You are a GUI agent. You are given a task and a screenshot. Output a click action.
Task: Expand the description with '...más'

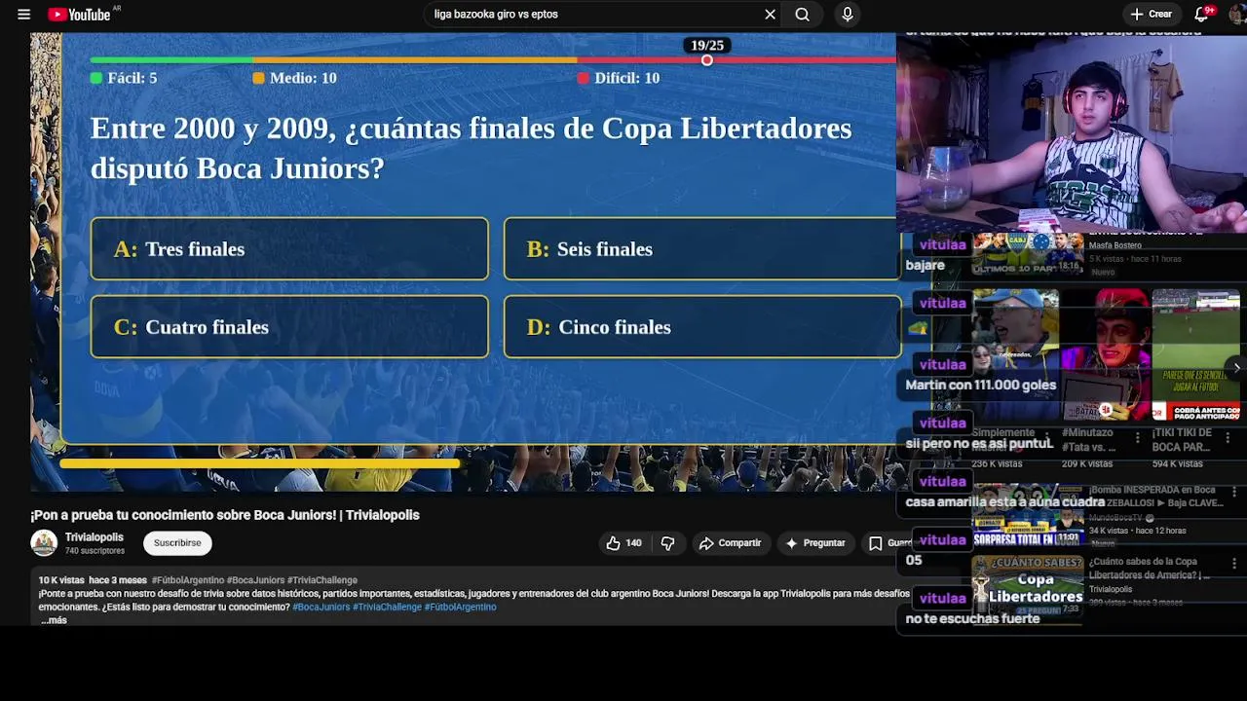55,620
